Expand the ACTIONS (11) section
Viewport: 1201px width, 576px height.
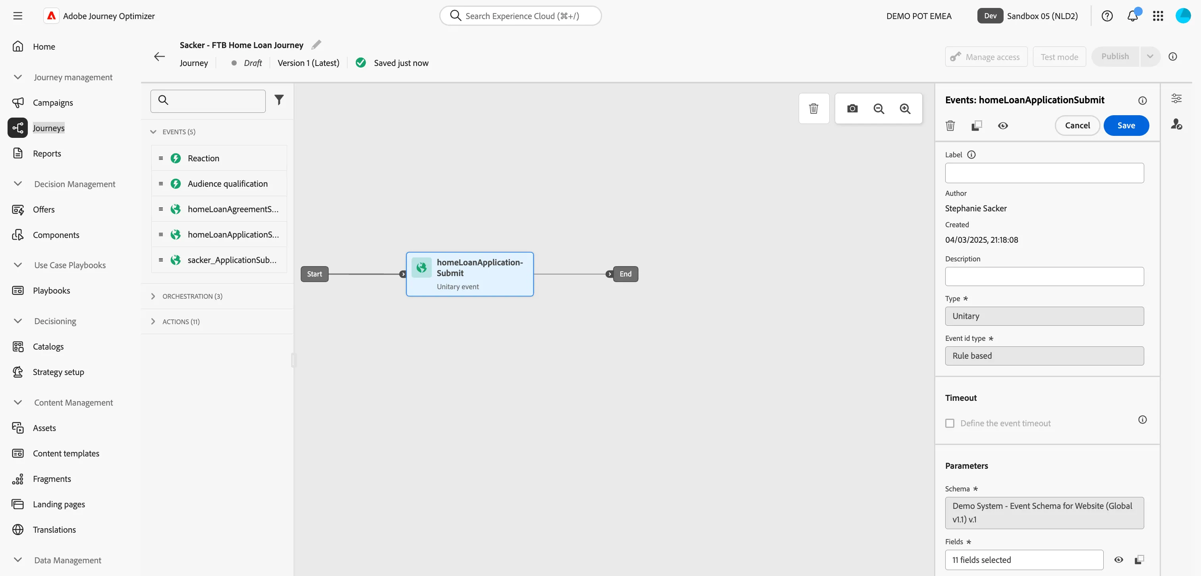point(153,321)
